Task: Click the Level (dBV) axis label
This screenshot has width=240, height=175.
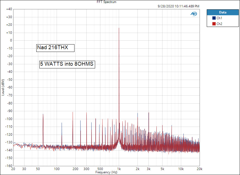Action: click(3, 87)
